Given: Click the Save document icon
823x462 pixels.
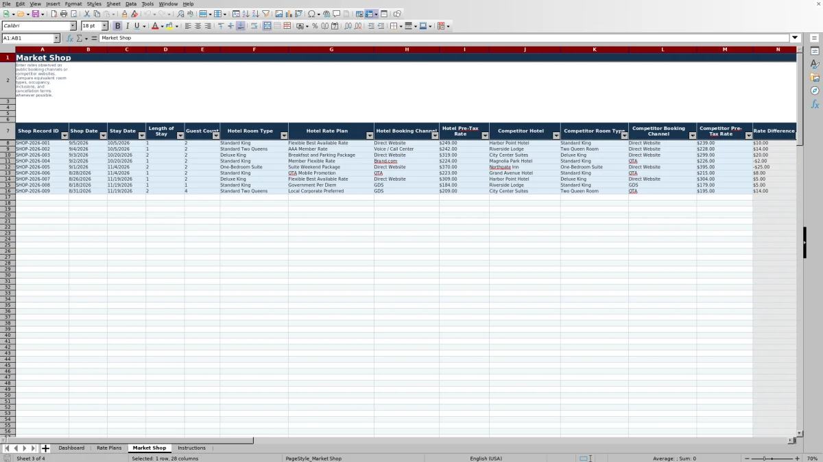Looking at the screenshot, I should click(35, 14).
